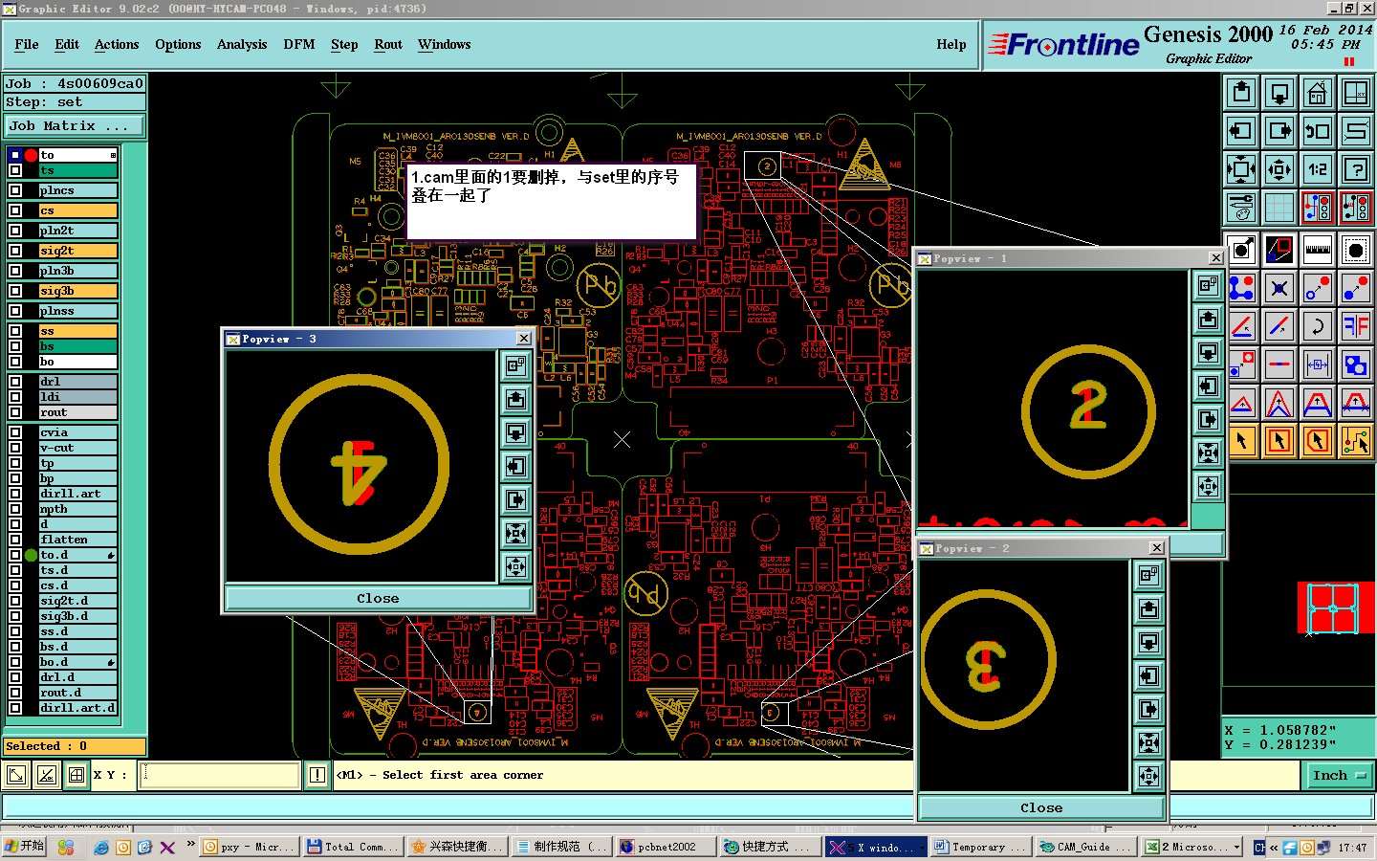Open the Edit menu
Screen dimensions: 1377x861
point(67,44)
